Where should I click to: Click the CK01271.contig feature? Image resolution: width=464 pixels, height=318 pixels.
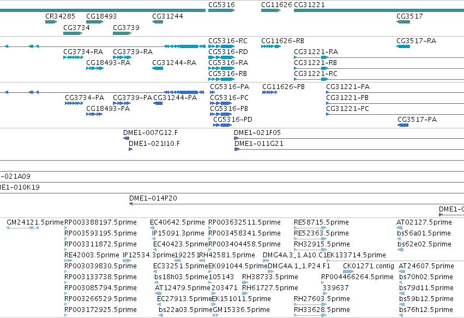pos(348,272)
